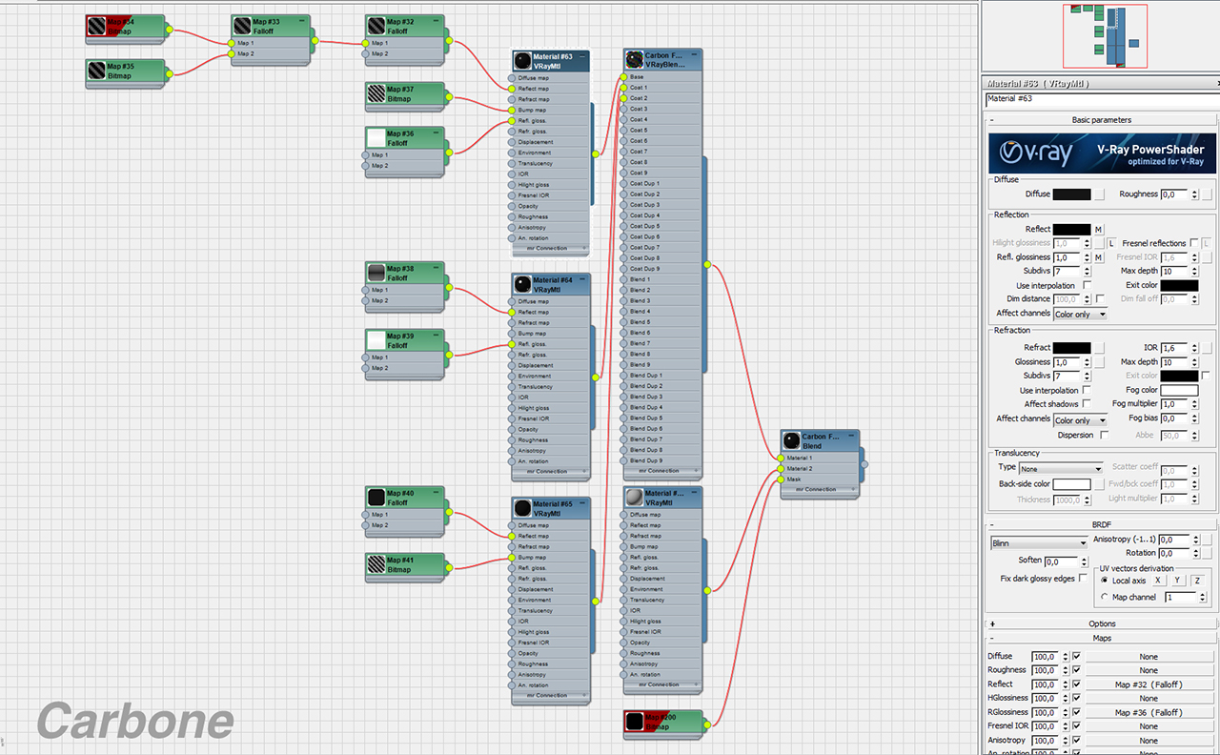Screen dimensions: 1220x755
Task: Click the X local axis button
Action: [x=1157, y=581]
